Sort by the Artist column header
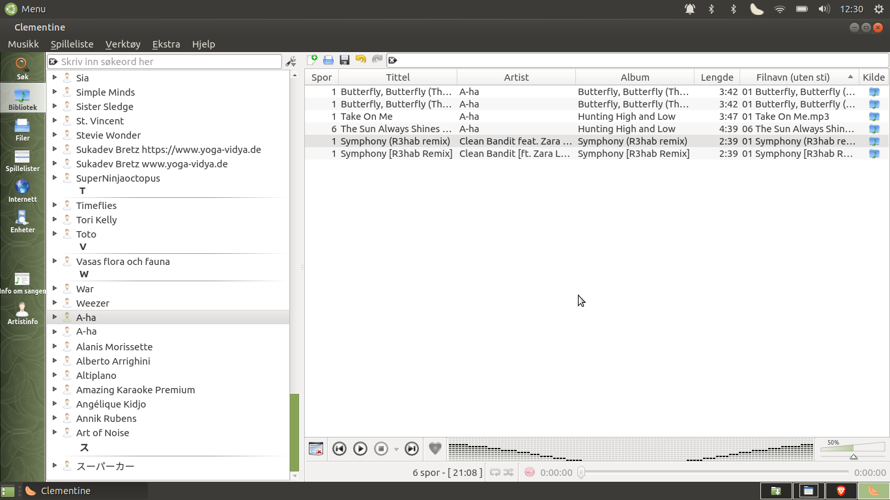This screenshot has height=500, width=890. point(516,77)
